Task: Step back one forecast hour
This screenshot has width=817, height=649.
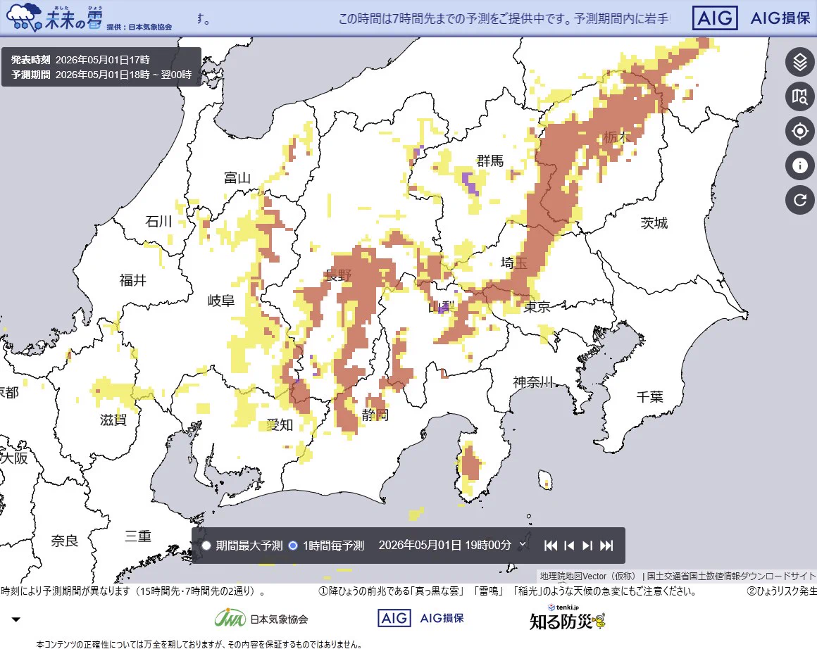Action: [569, 546]
